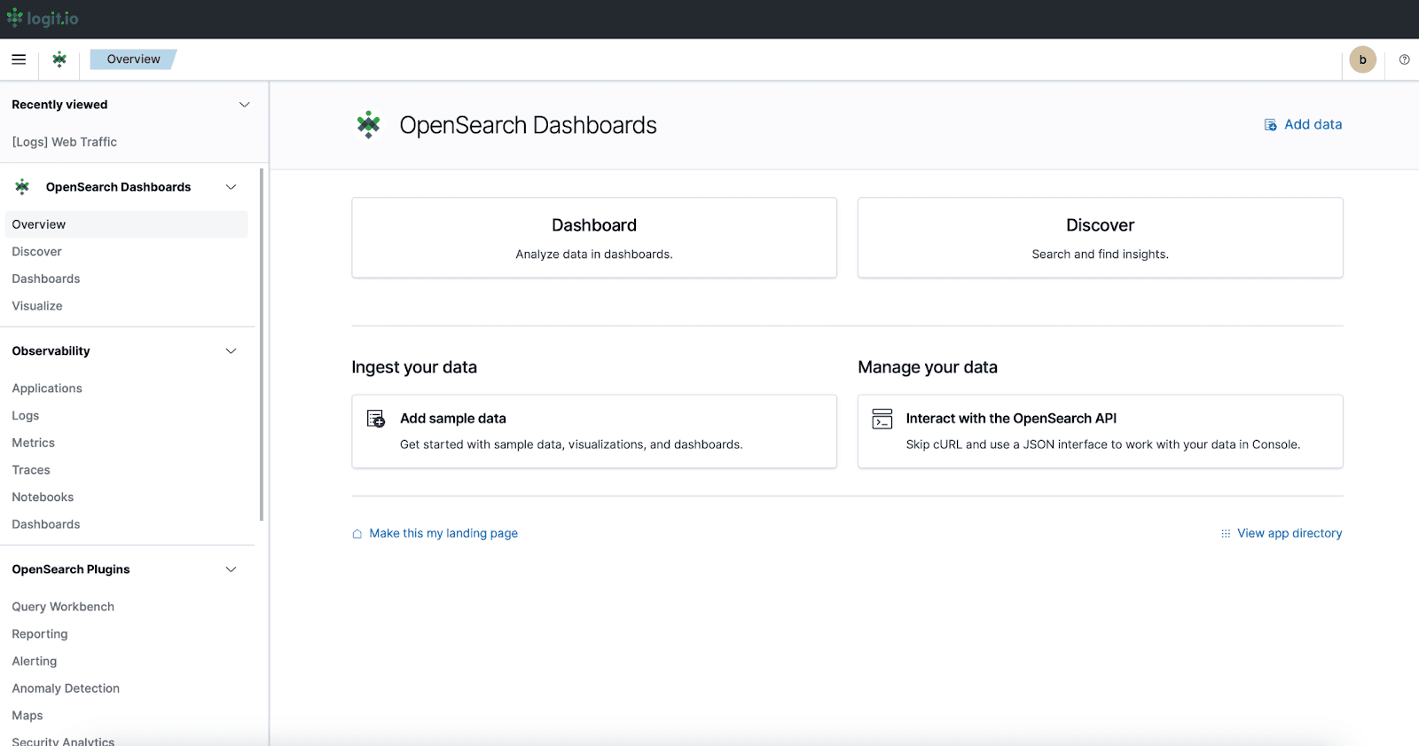Open Alerting plugin

35,662
